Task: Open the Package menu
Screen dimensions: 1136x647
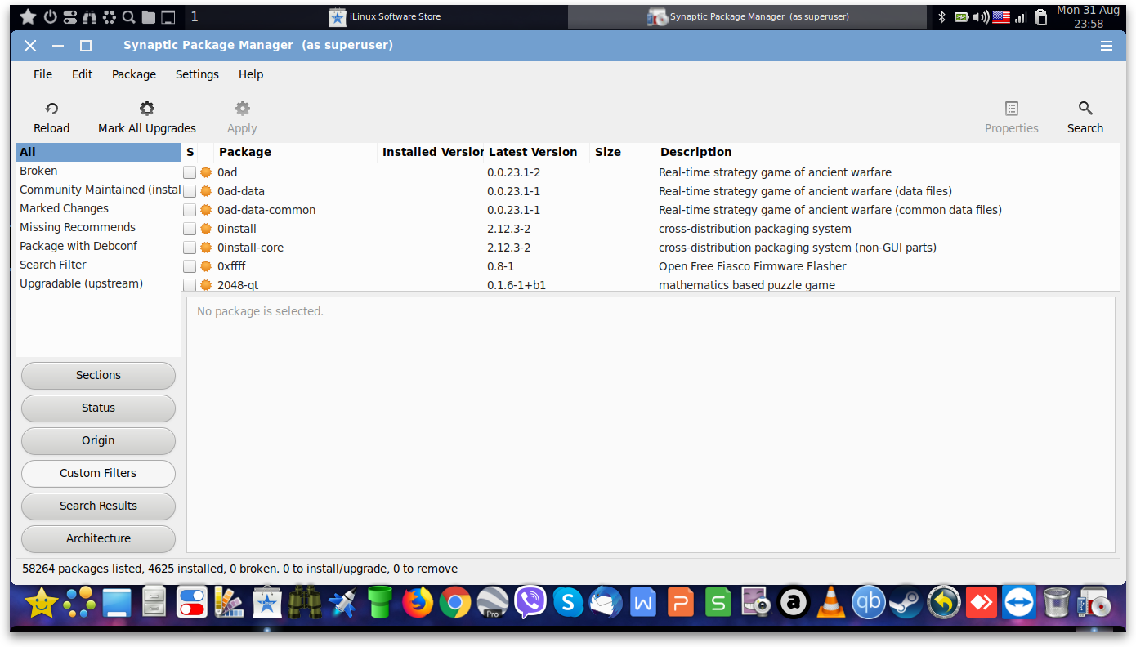Action: [x=134, y=74]
